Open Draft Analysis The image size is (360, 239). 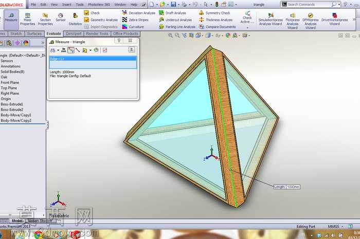click(x=172, y=13)
